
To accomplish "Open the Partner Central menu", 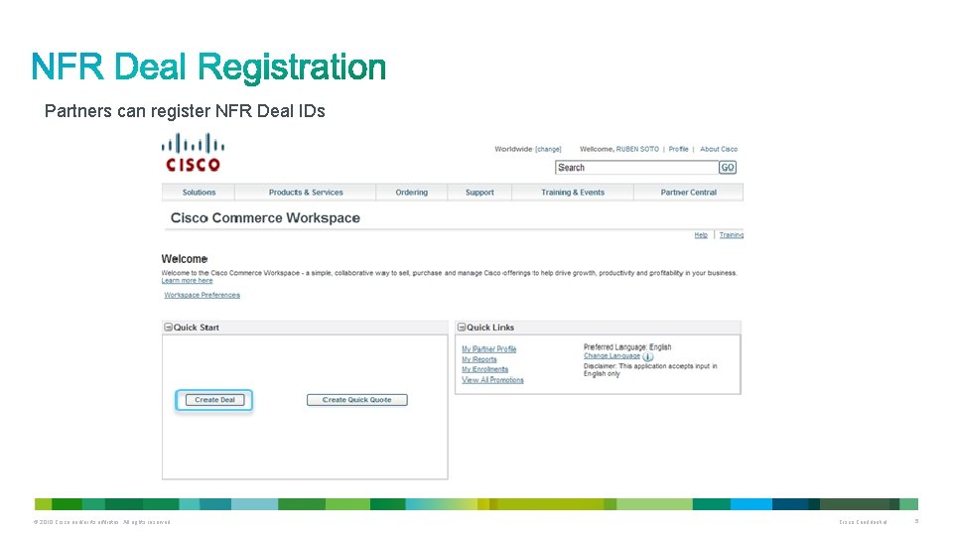I will (689, 192).
